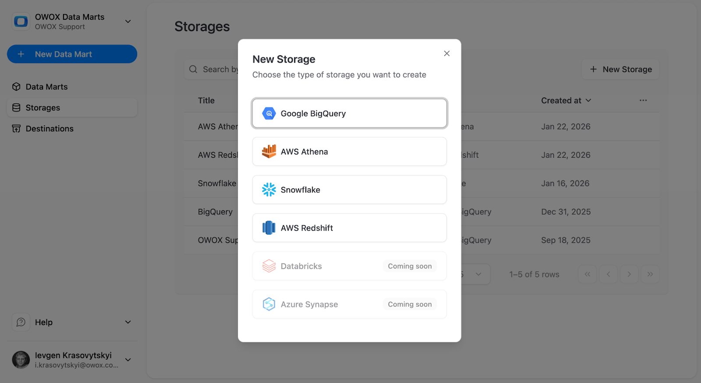
Task: Select the Snowflake storage icon
Action: [268, 189]
